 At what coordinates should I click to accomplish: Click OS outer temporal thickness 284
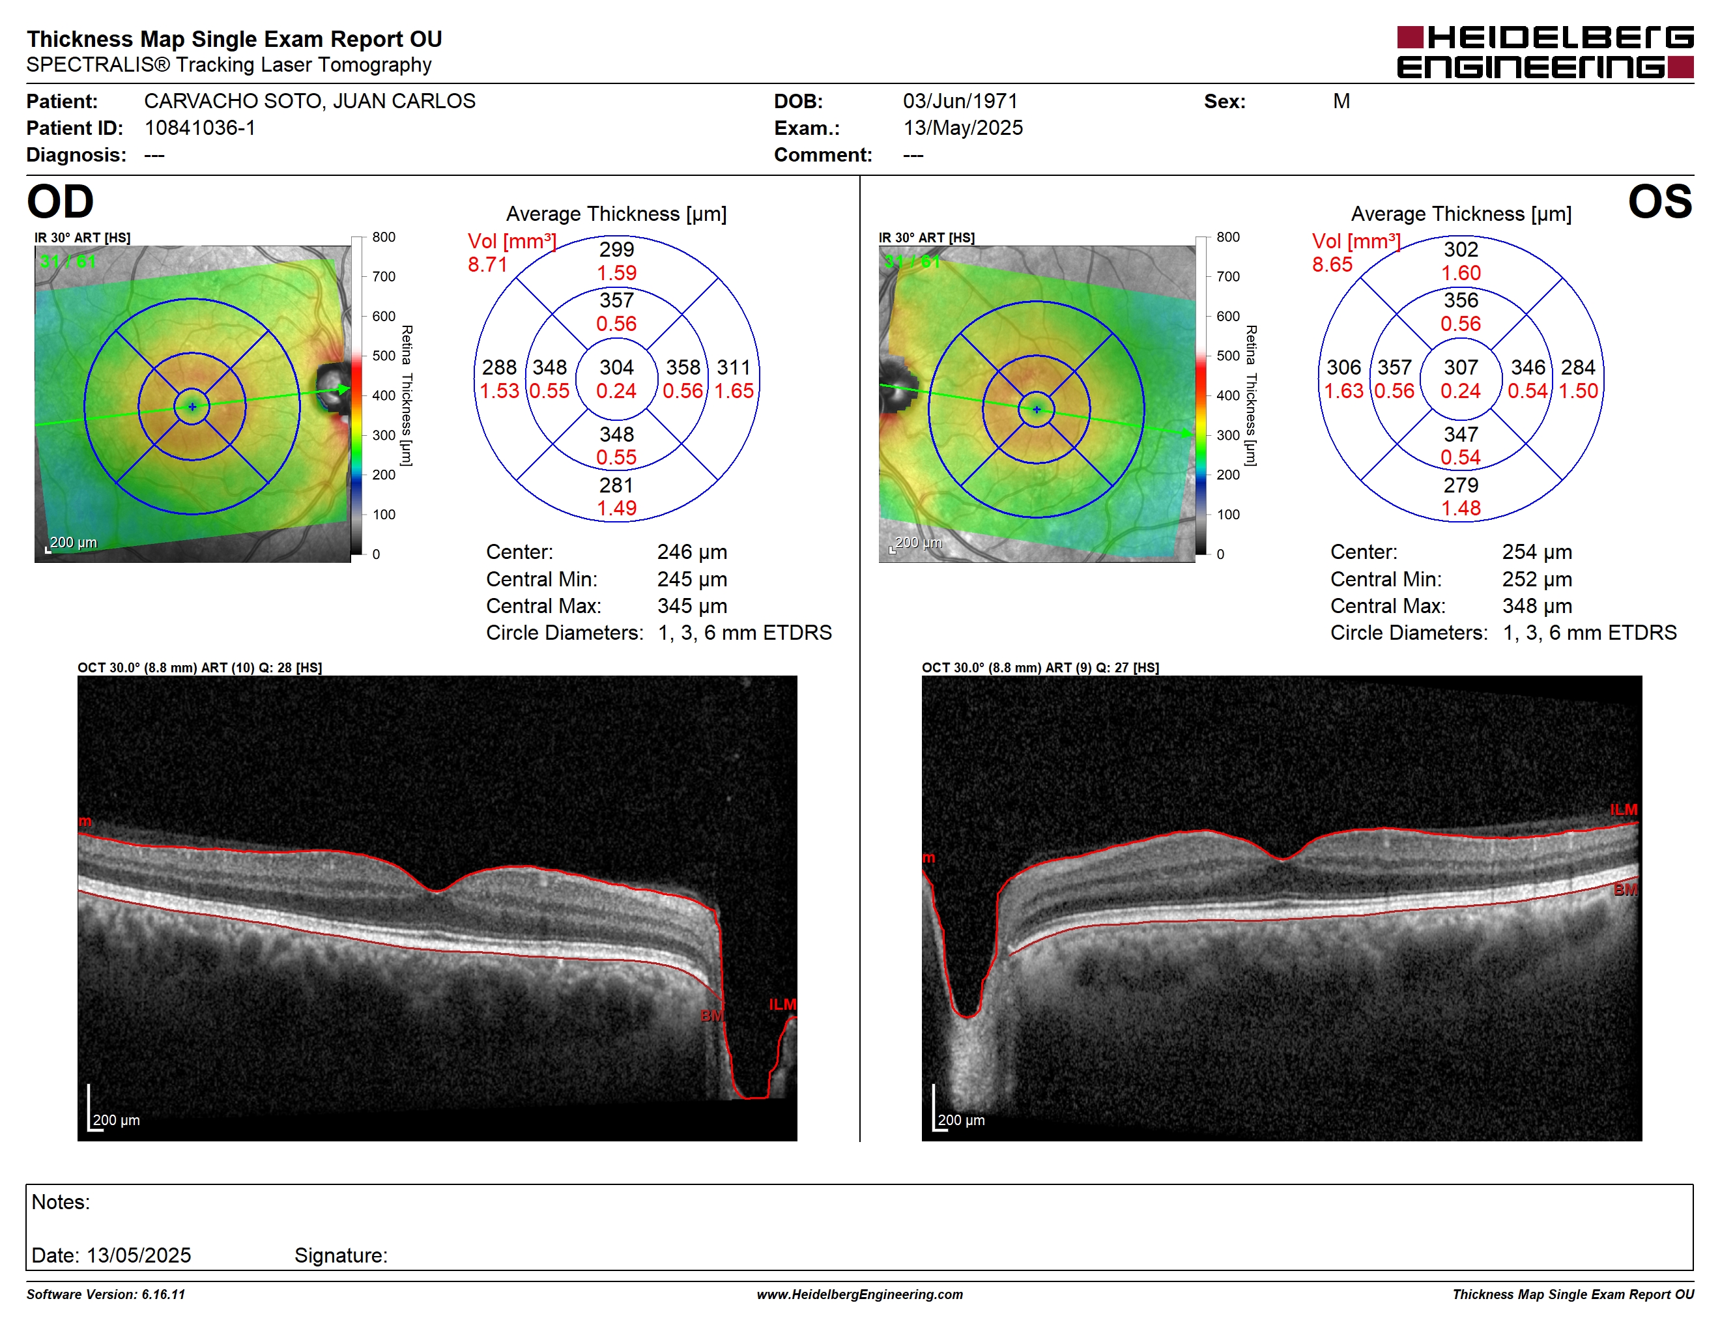pos(1578,367)
